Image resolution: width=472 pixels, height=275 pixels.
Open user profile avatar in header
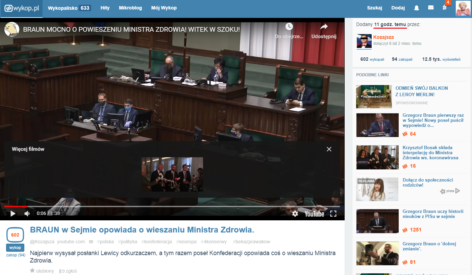(x=463, y=8)
